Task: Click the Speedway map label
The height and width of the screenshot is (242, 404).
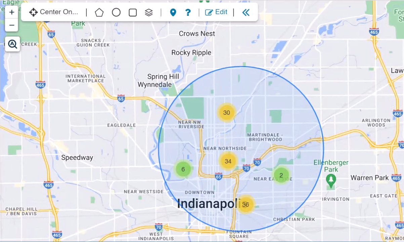Action: click(77, 157)
